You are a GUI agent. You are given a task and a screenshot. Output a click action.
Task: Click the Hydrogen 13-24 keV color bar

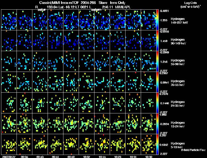[x=157, y=124]
